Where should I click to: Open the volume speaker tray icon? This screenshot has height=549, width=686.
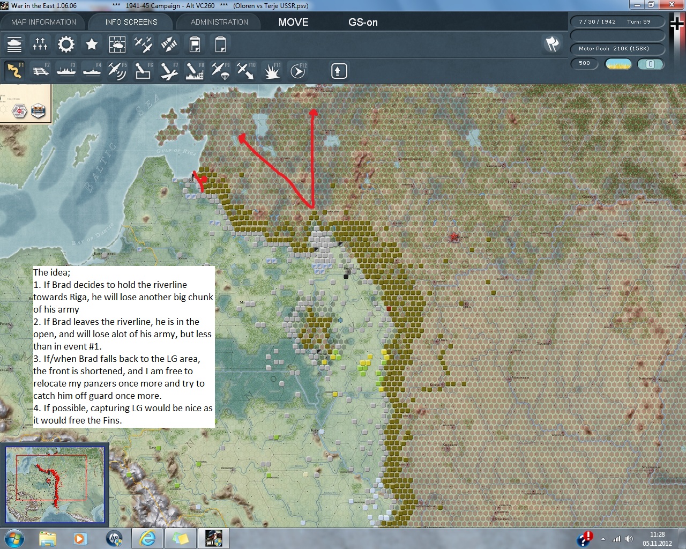(x=629, y=539)
